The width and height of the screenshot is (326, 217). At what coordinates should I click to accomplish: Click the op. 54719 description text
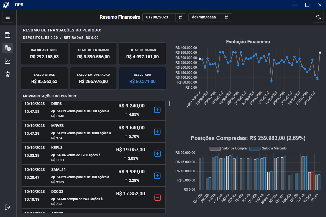pos(80,113)
